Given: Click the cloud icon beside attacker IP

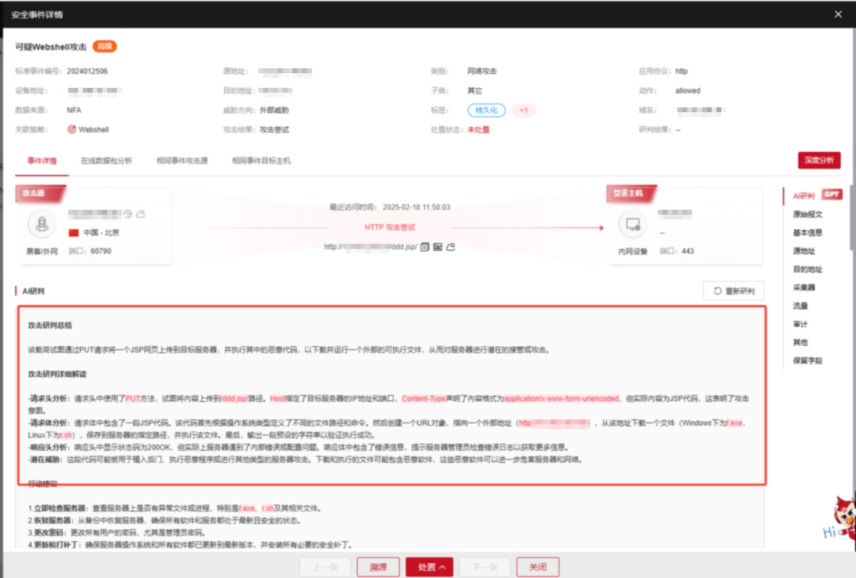Looking at the screenshot, I should (141, 214).
